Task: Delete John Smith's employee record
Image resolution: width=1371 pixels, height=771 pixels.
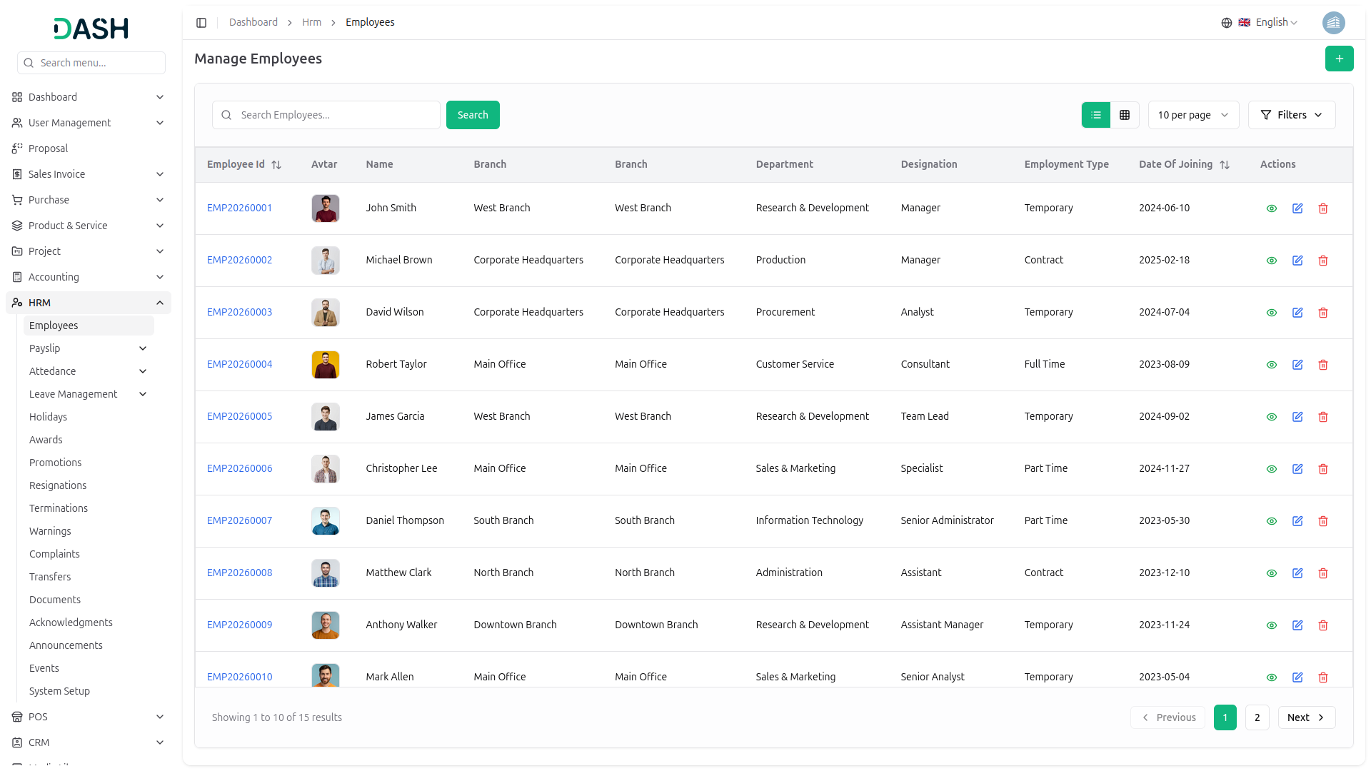Action: (1323, 208)
